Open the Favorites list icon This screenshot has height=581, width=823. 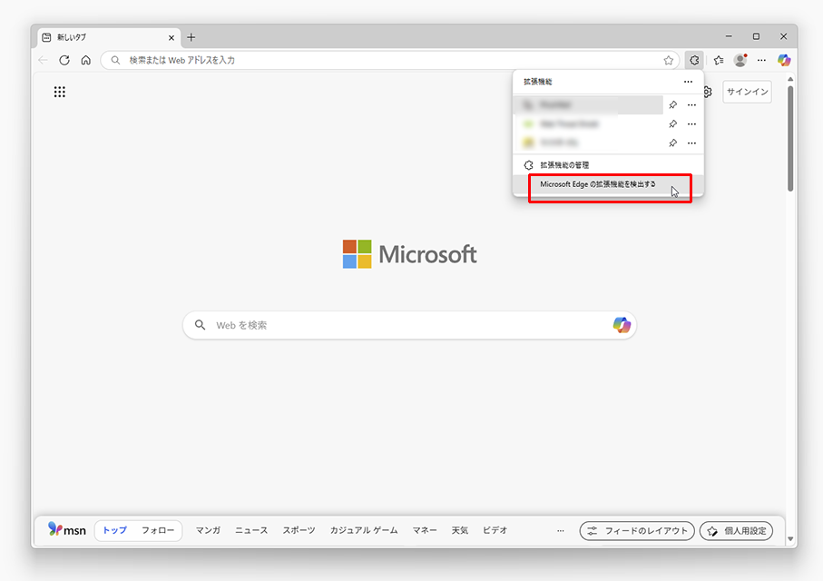(x=719, y=61)
